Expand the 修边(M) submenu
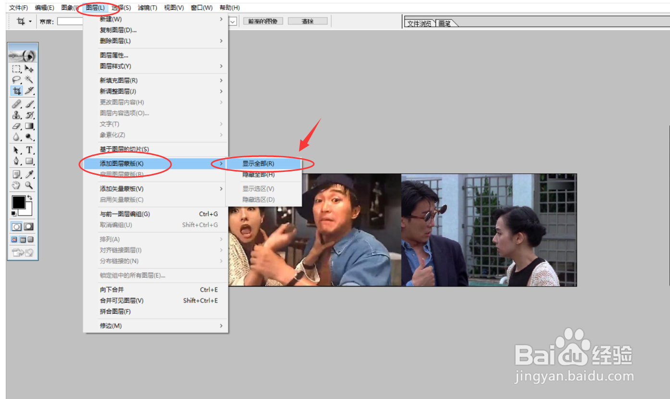The height and width of the screenshot is (399, 670). point(221,326)
